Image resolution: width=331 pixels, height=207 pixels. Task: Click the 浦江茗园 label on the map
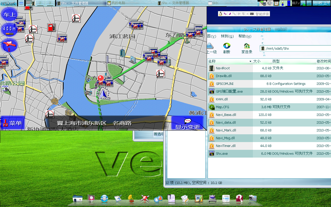tap(122, 36)
